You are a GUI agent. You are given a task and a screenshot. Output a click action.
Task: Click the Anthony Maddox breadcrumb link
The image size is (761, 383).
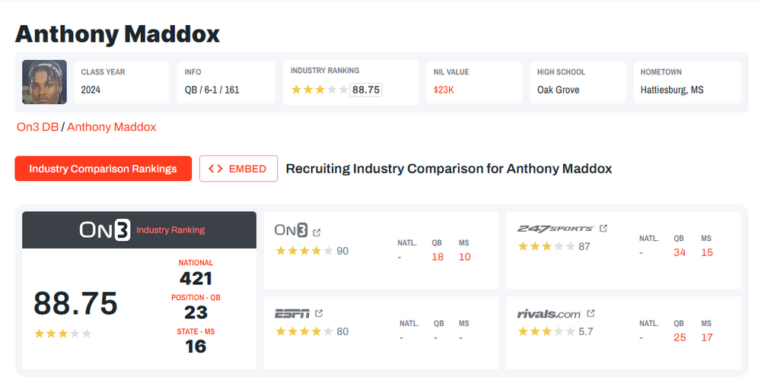coord(112,127)
